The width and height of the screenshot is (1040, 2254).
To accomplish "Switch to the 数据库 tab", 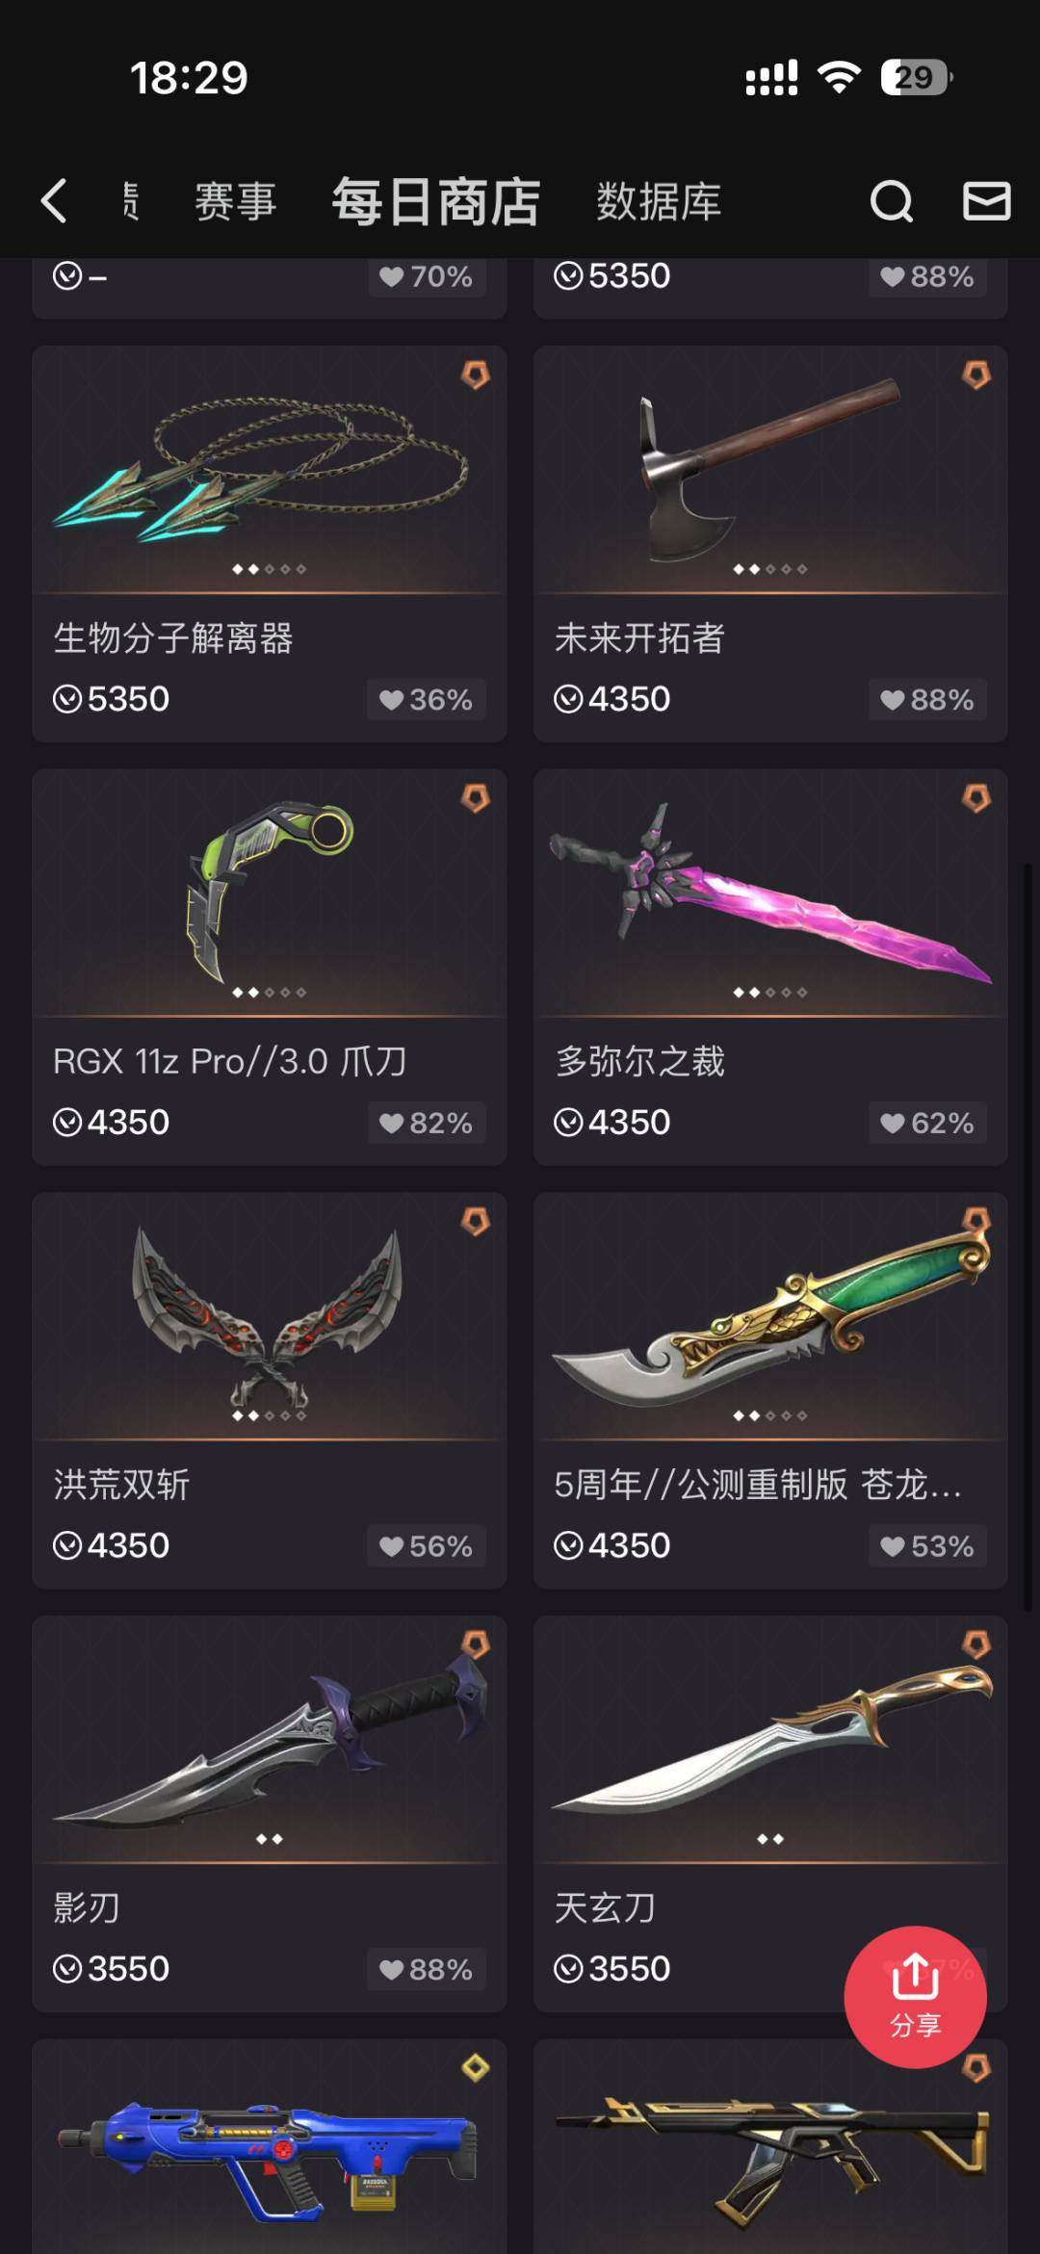I will pyautogui.click(x=659, y=202).
